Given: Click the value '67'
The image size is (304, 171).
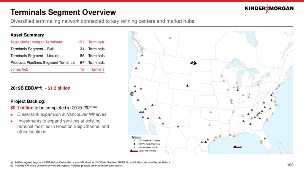Looking at the screenshot, I should point(82,62).
